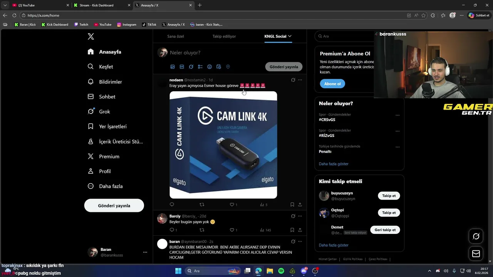The height and width of the screenshot is (277, 493).
Task: Open Penaltı trending topic
Action: 325,152
